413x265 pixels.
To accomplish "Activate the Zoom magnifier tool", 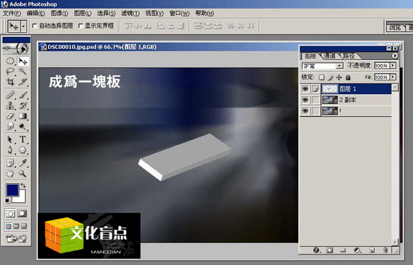I will pos(23,174).
